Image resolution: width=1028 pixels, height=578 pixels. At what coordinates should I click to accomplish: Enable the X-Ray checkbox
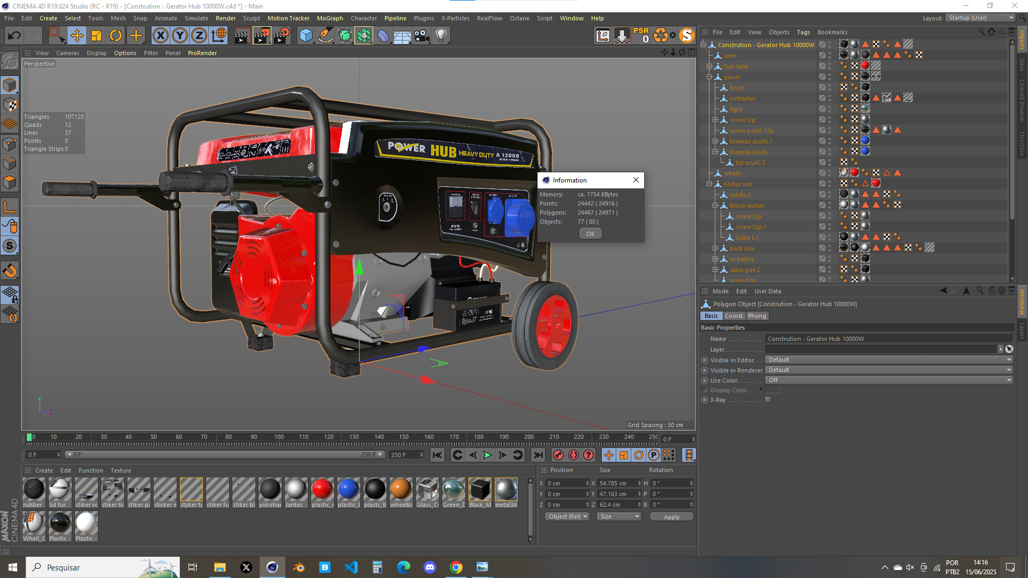pos(768,400)
